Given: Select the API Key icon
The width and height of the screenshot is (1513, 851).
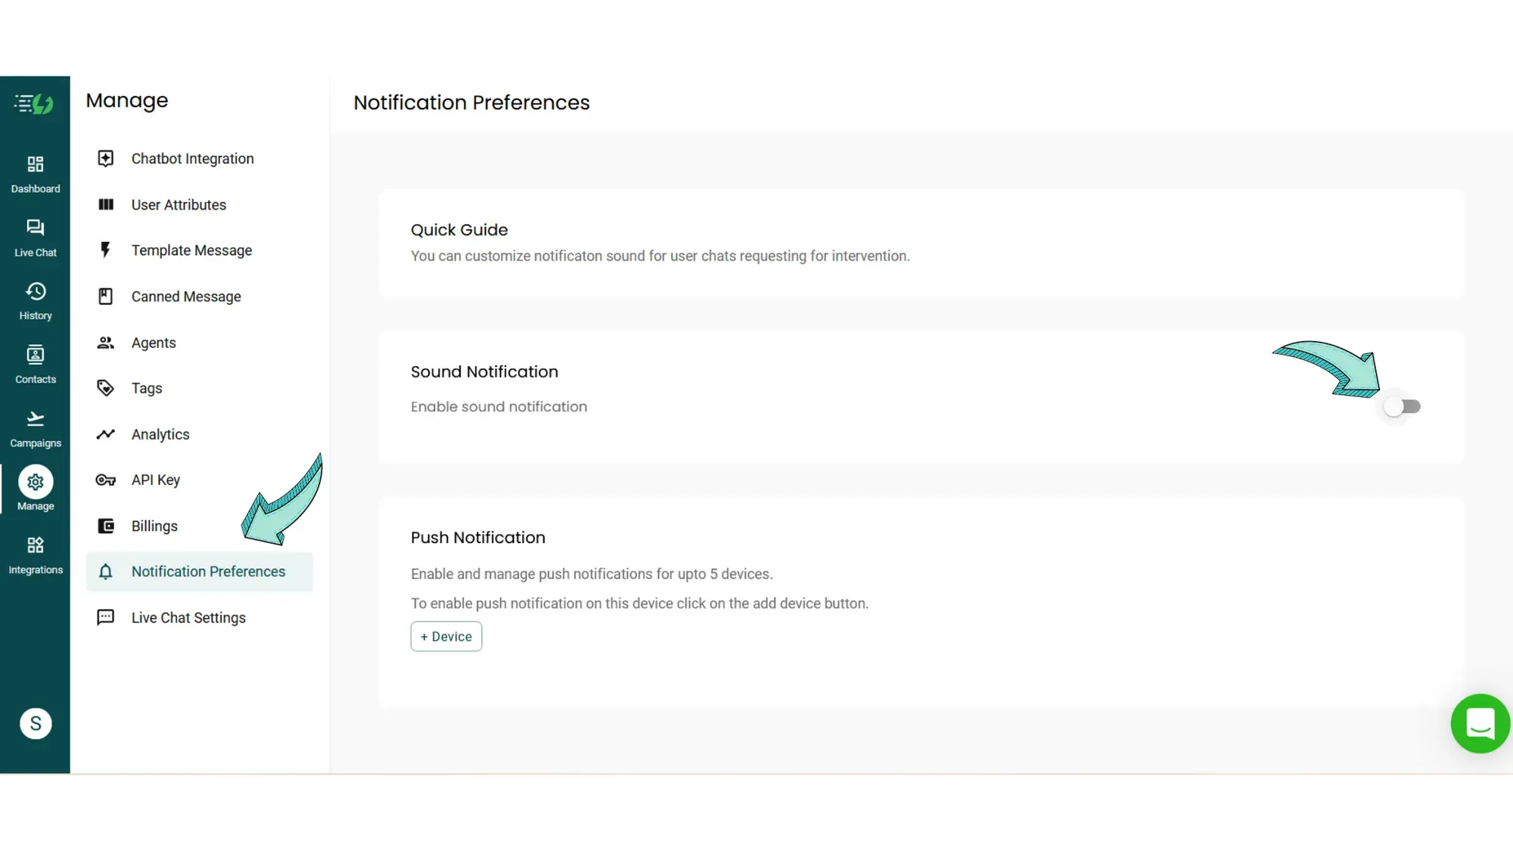Looking at the screenshot, I should click(106, 480).
